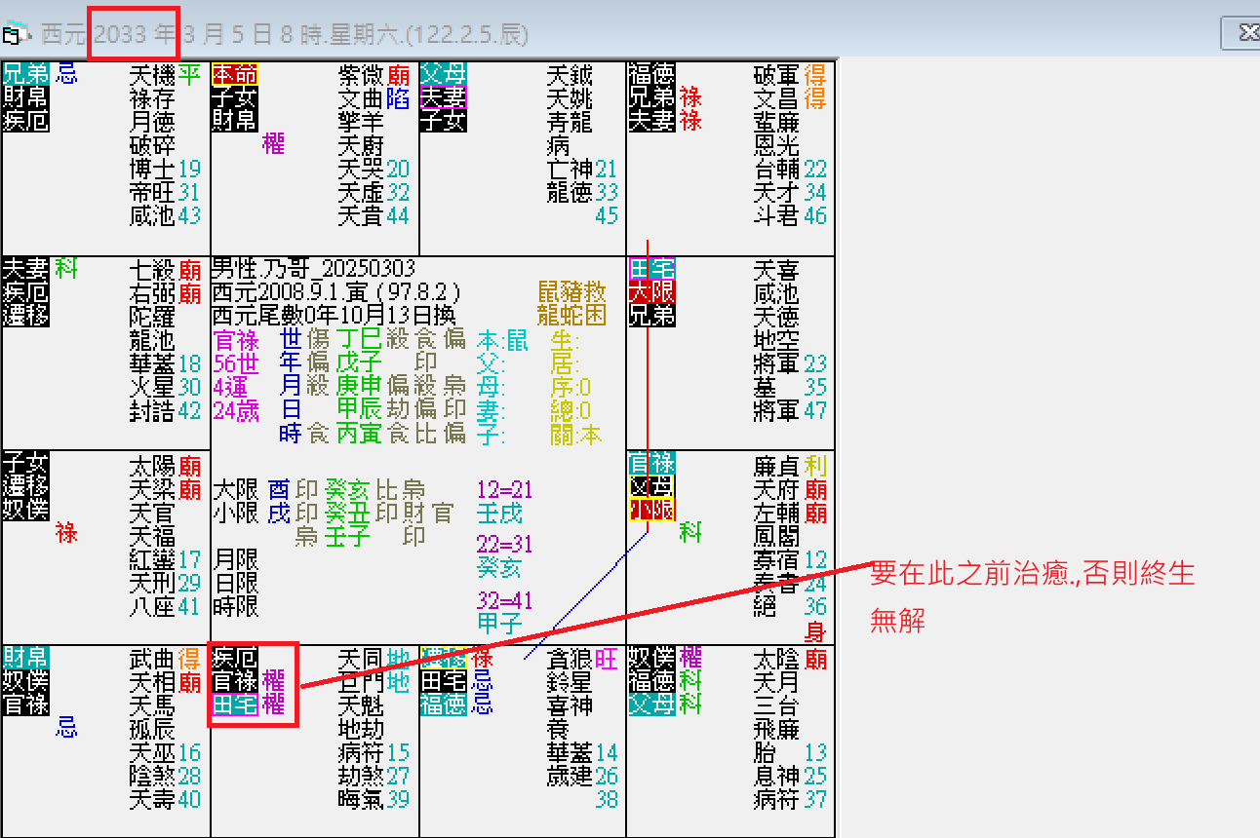
Task: Select the red 本命 badge near 子女財帛
Action: click(x=232, y=74)
